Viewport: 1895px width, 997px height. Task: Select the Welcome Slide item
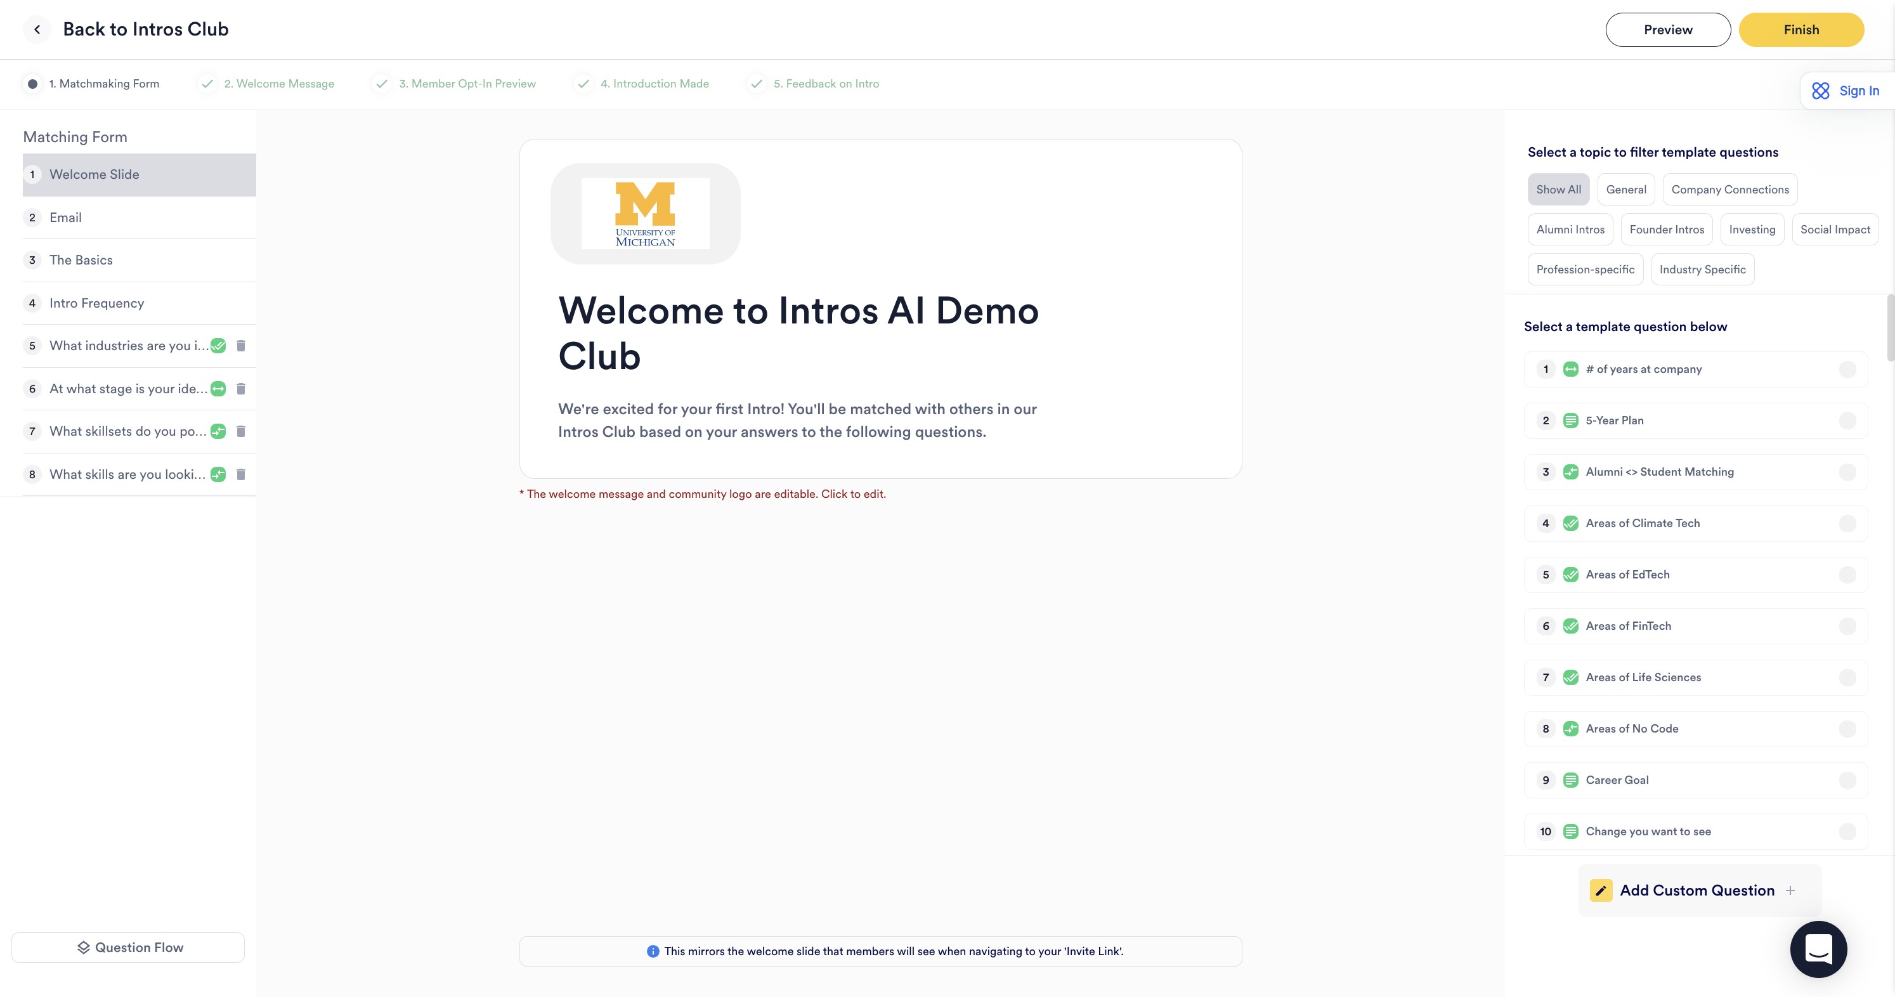tap(139, 174)
